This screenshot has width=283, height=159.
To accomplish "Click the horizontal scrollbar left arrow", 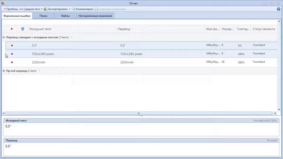I will pos(4,114).
